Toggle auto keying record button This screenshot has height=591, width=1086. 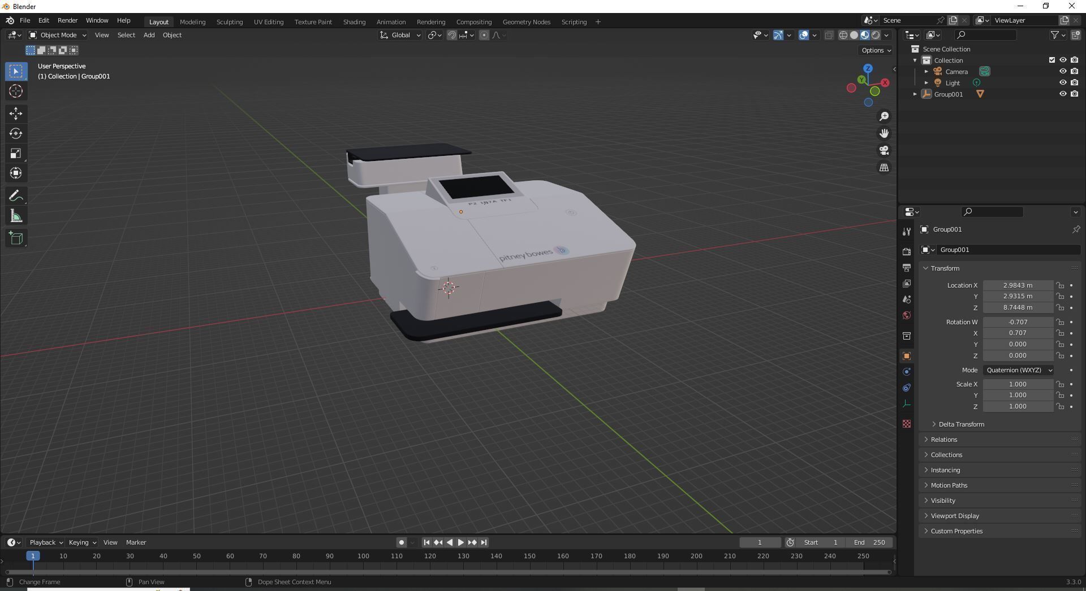tap(401, 542)
